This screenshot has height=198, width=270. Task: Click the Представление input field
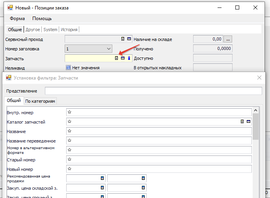pos(153,91)
